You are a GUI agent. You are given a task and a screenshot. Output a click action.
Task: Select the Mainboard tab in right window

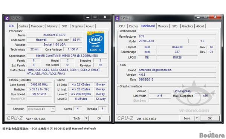click(148, 26)
